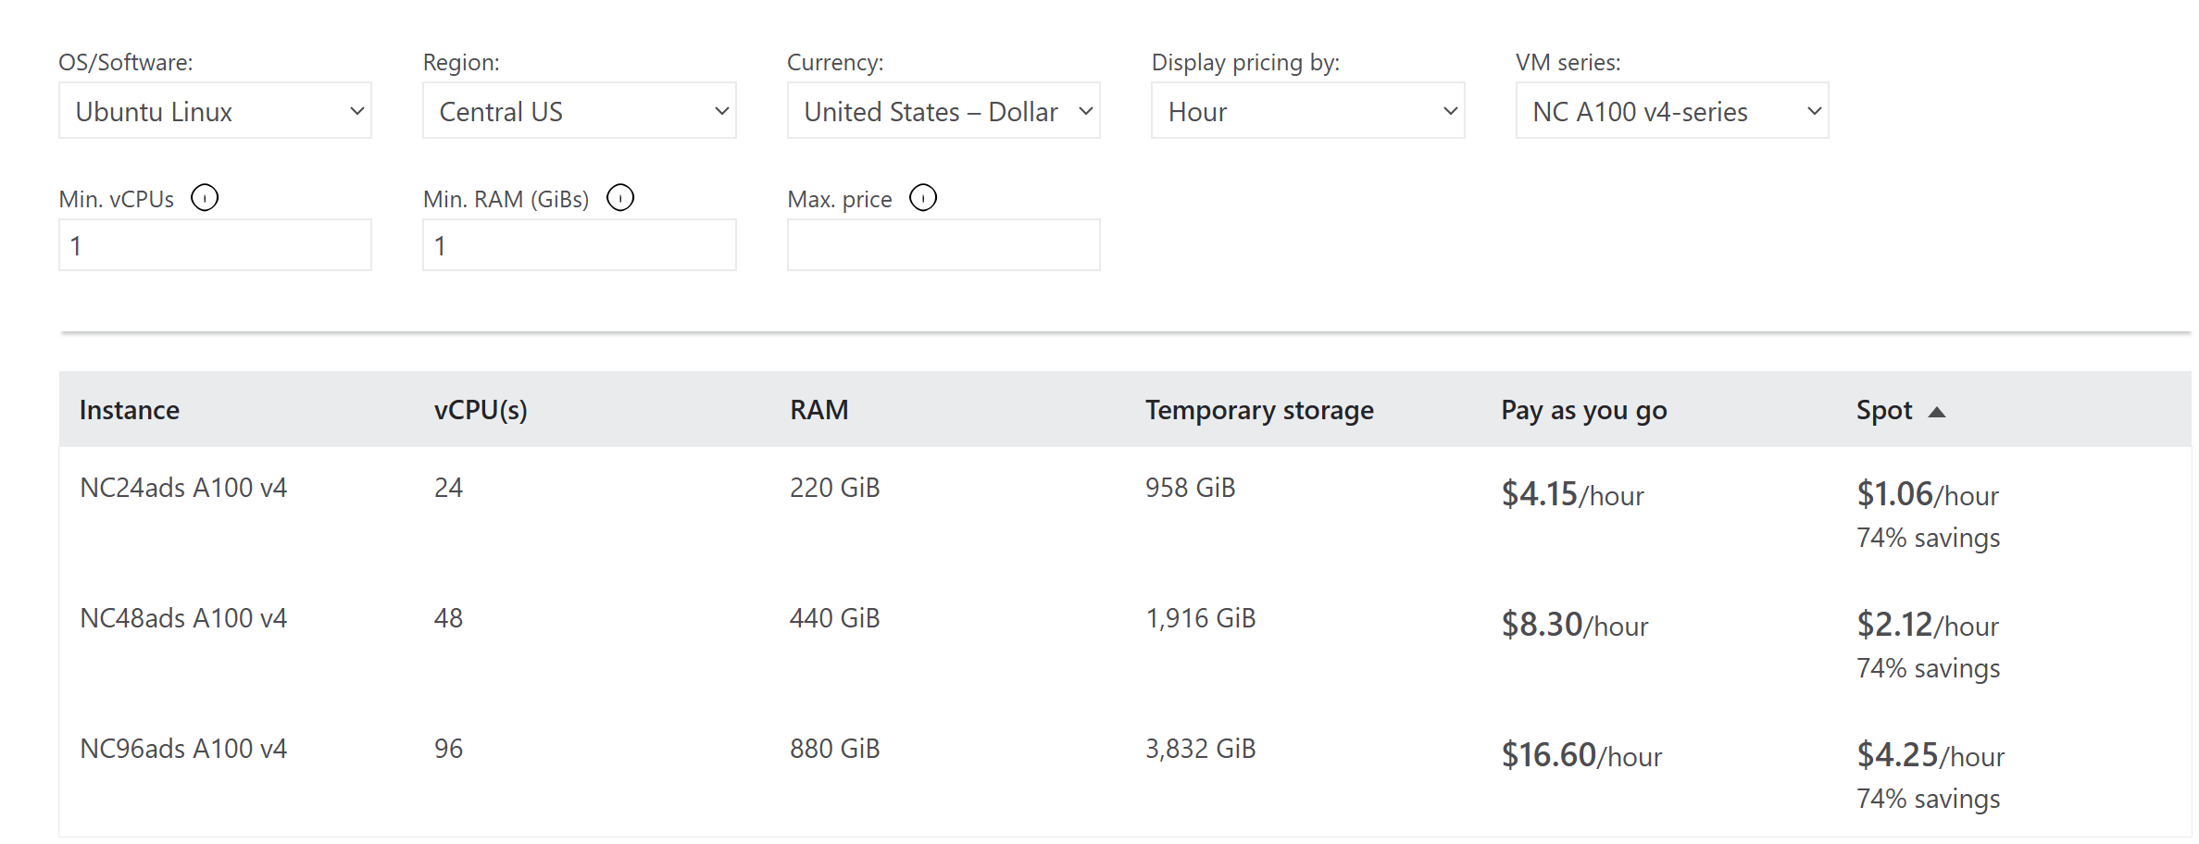2199x844 pixels.
Task: Click into the Min. RAM input box
Action: point(579,245)
